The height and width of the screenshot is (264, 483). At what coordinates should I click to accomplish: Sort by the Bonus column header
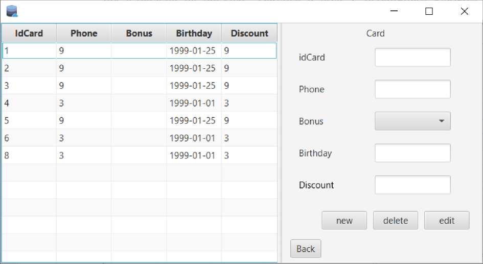pos(139,33)
